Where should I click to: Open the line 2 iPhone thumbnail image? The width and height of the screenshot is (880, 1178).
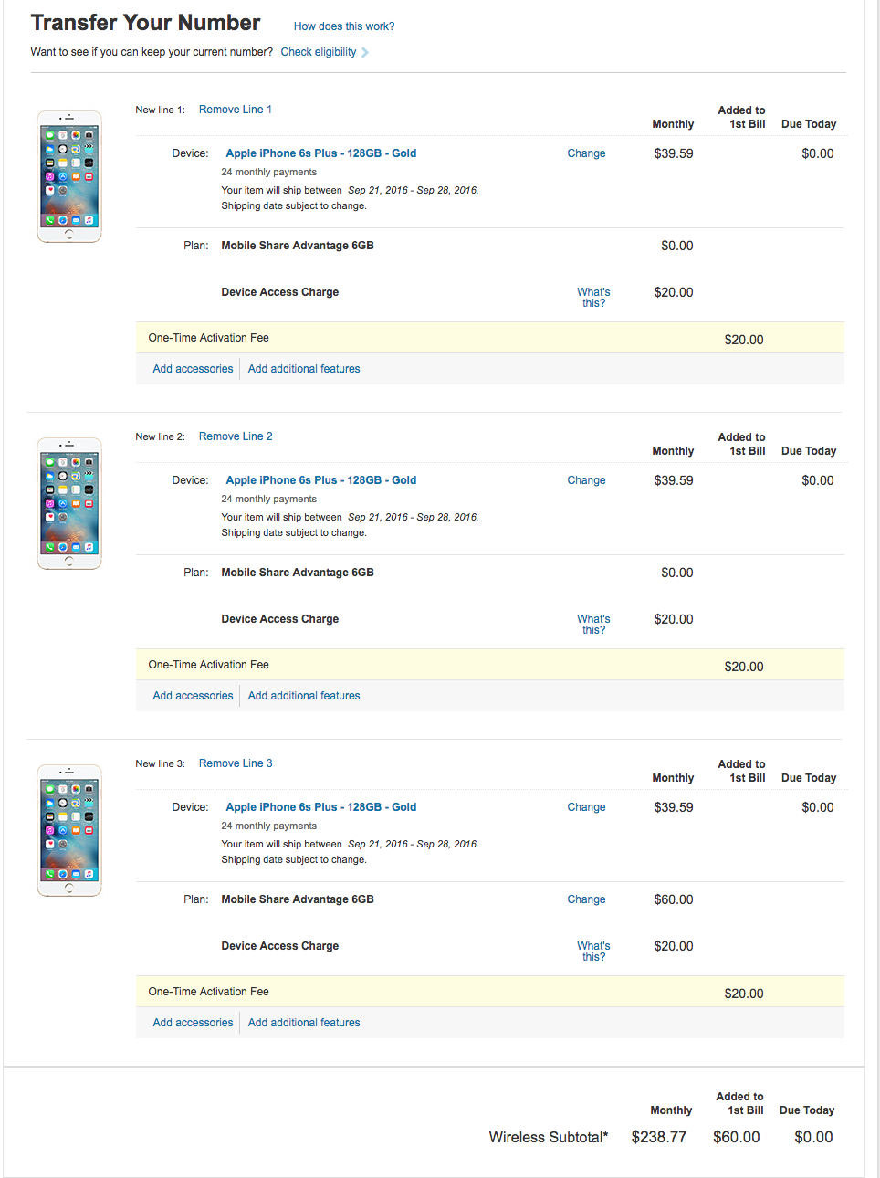coord(69,504)
